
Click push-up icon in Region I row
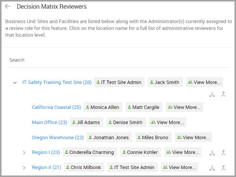click(x=224, y=152)
